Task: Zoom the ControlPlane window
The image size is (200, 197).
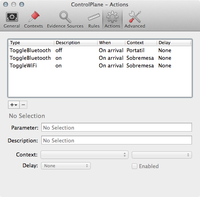Action: (22, 4)
